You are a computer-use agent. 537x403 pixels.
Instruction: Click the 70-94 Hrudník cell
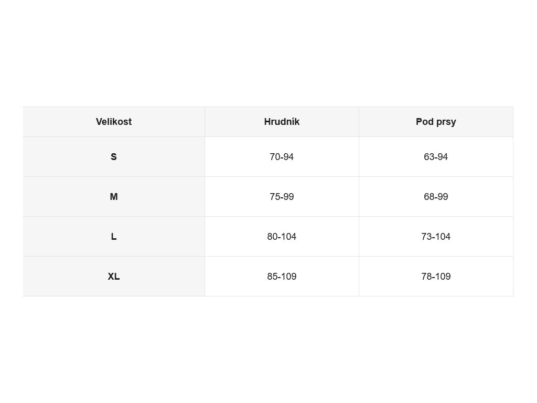click(x=282, y=156)
